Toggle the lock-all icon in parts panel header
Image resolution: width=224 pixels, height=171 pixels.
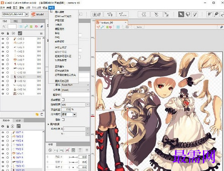[x=8, y=33]
